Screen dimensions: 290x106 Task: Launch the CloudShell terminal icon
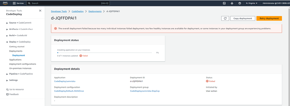point(224,3)
